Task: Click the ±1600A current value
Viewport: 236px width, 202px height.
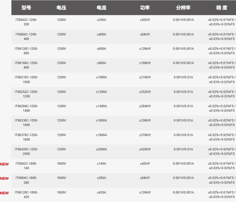Action: pyautogui.click(x=102, y=120)
